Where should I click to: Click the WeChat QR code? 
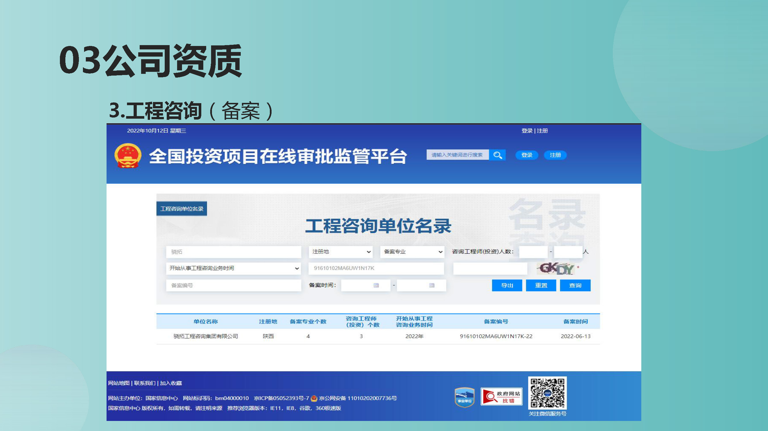point(547,393)
